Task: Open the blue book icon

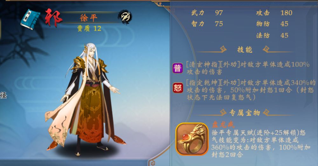Action: [31, 19]
